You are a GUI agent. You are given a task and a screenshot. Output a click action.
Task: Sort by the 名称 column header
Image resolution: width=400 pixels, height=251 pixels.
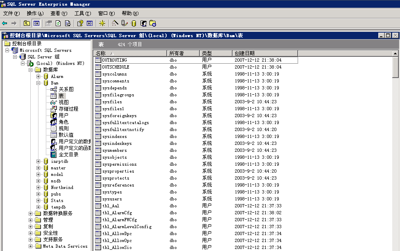[x=130, y=53]
